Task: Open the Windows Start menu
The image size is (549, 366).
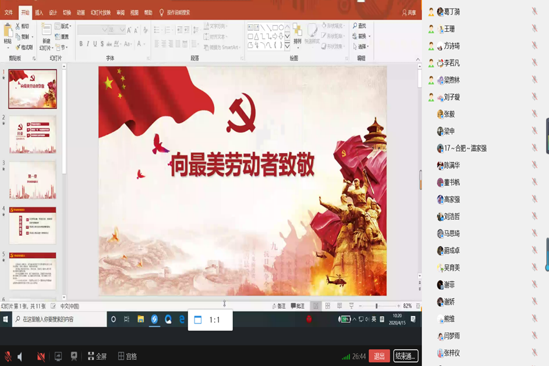Action: (5, 320)
